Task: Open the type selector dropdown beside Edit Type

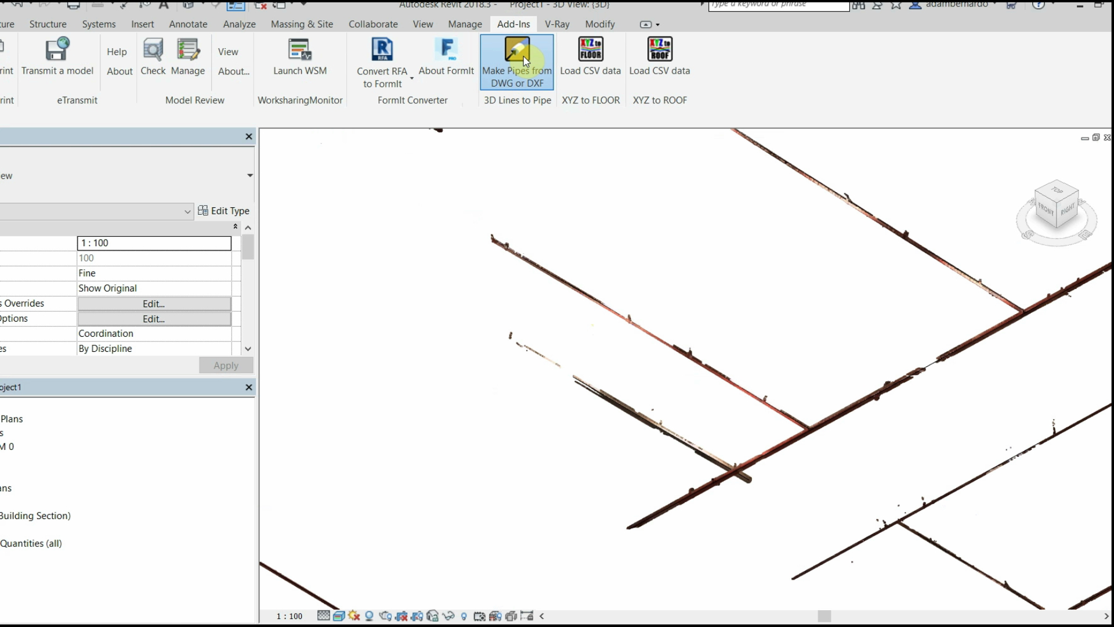Action: [187, 211]
